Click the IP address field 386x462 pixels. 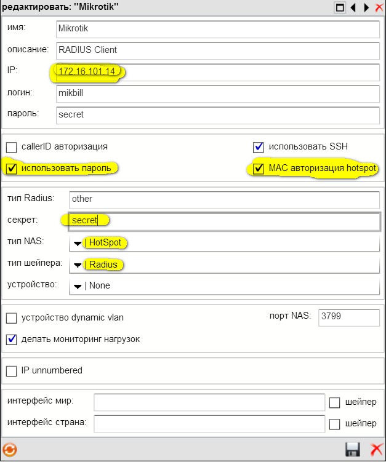[217, 72]
